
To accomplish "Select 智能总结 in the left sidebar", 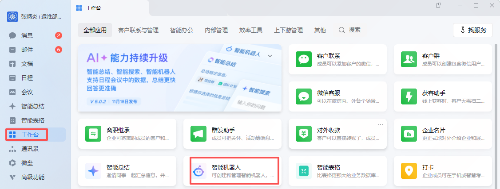I will (x=36, y=106).
